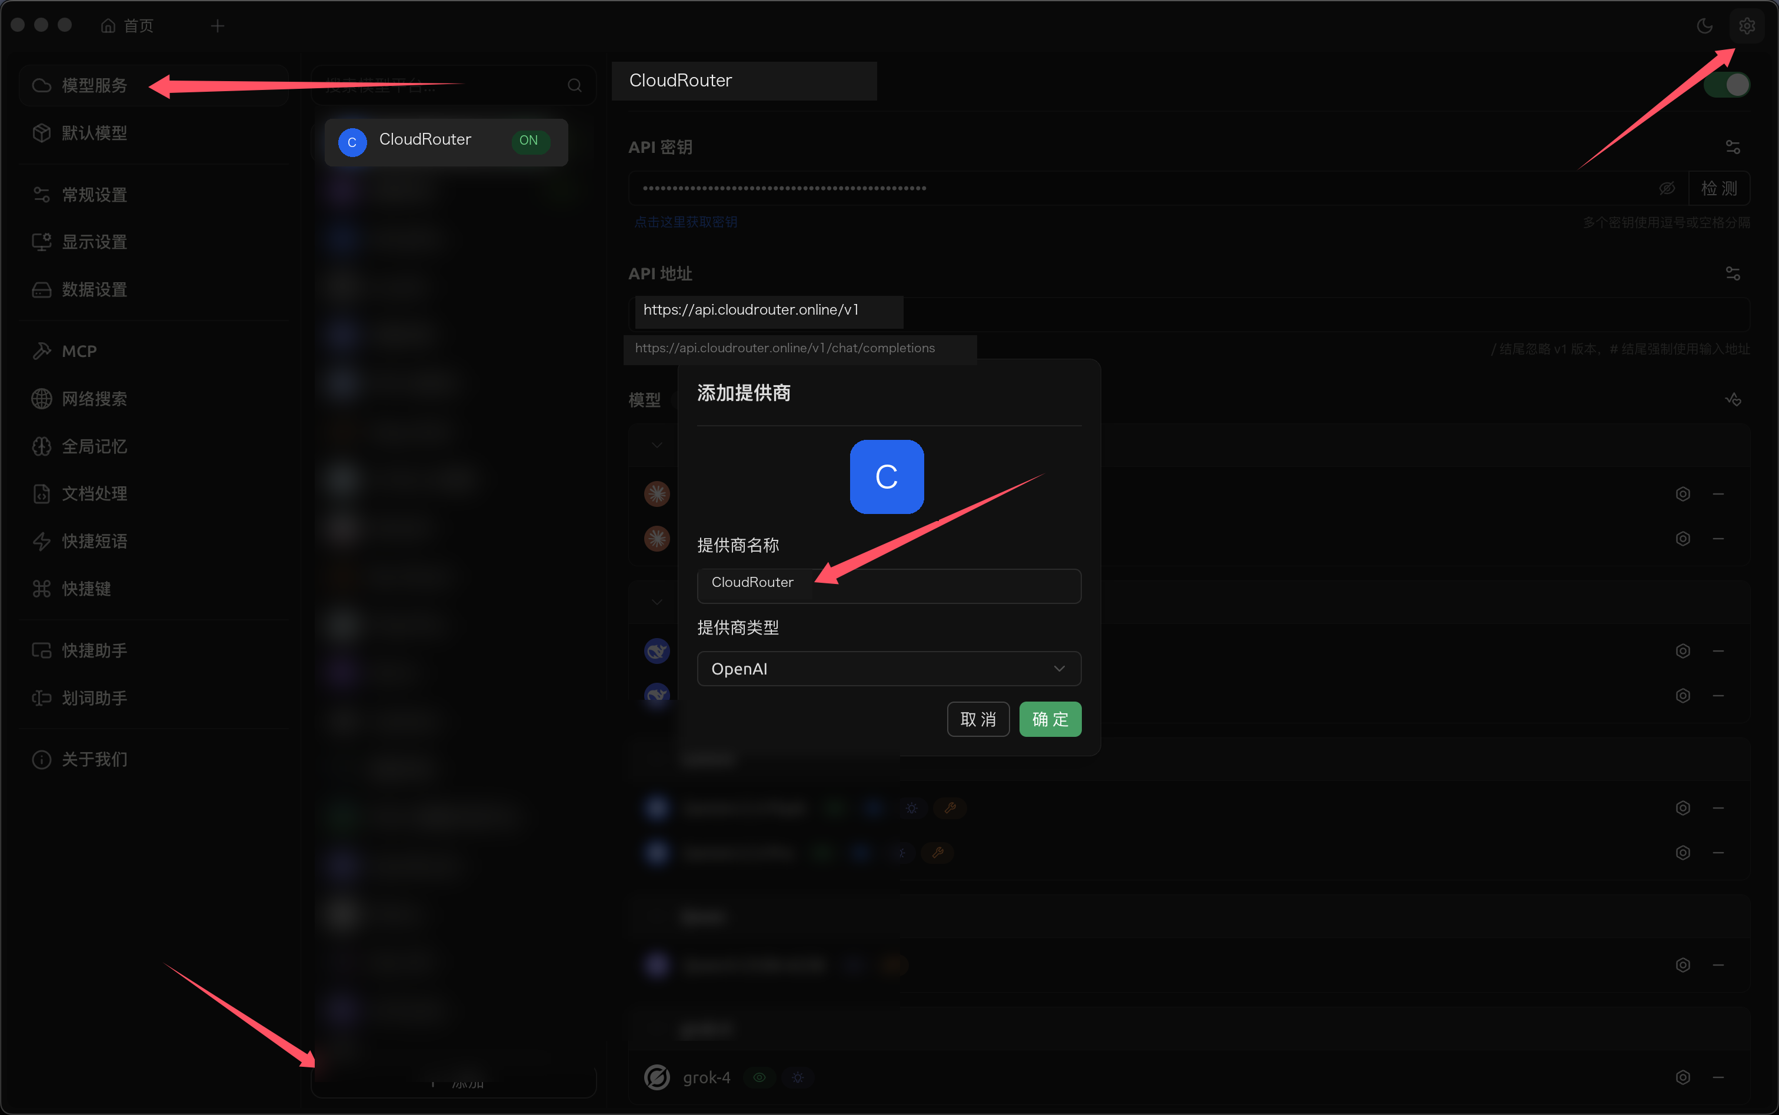Select the 快捷键 command key icon

point(41,589)
